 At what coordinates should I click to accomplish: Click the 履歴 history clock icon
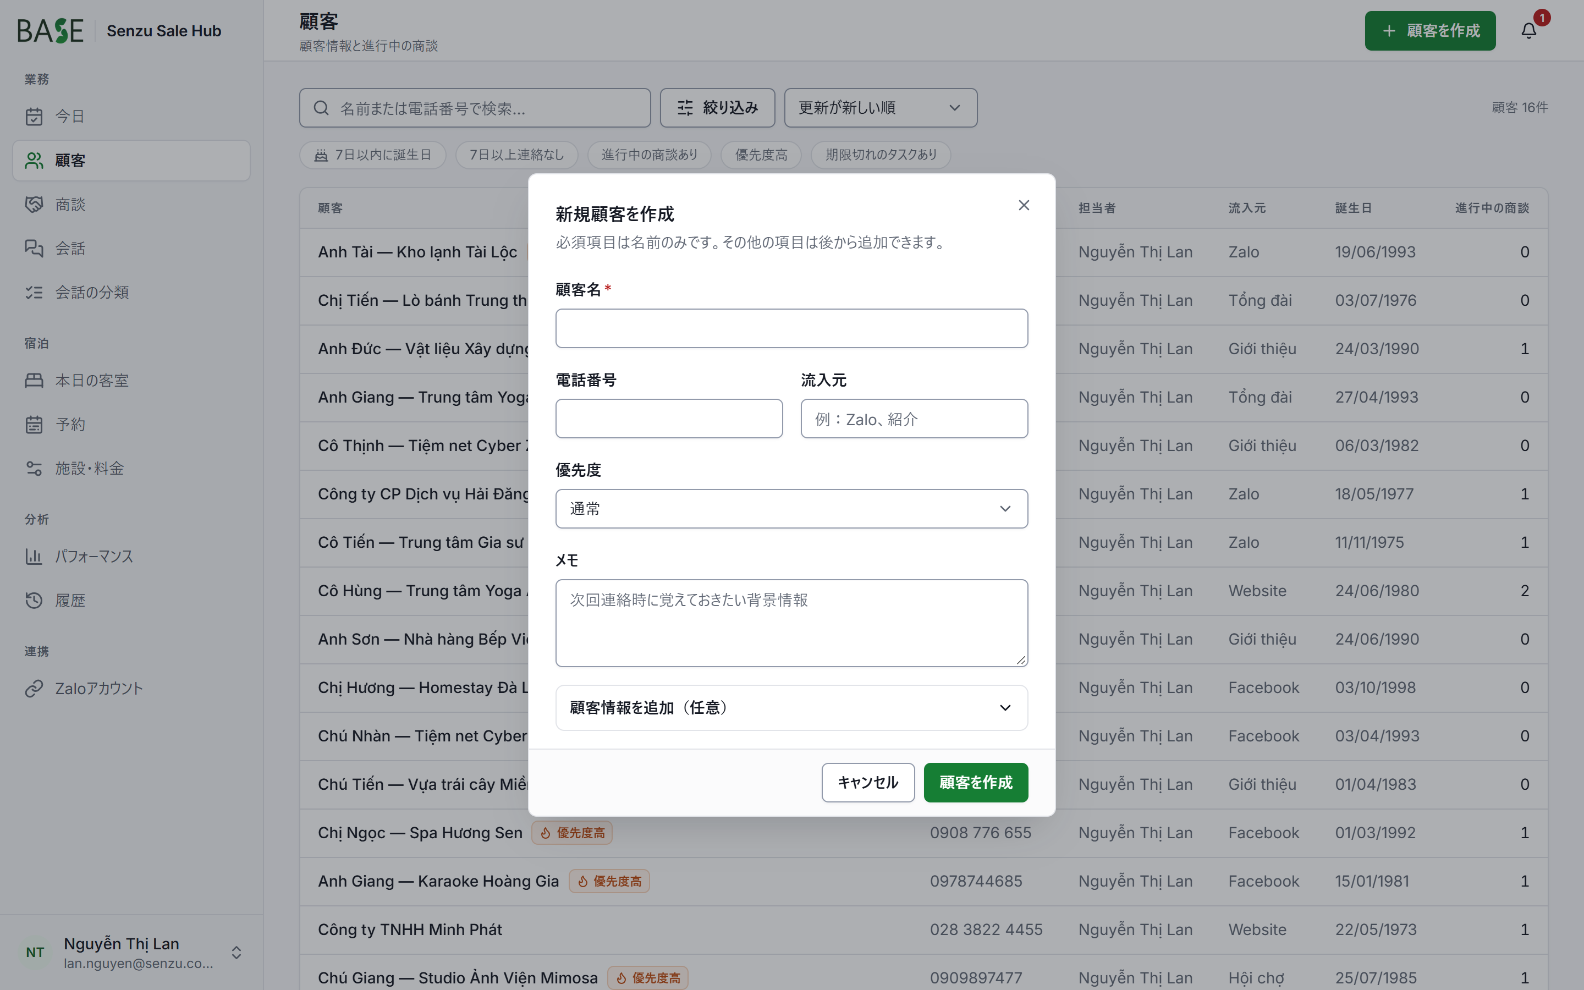(x=34, y=601)
